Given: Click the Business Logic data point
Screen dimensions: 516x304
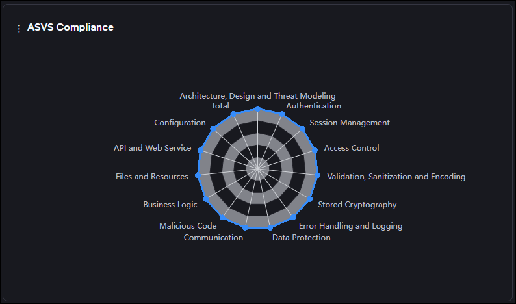Looking at the screenshot, I should click(206, 199).
